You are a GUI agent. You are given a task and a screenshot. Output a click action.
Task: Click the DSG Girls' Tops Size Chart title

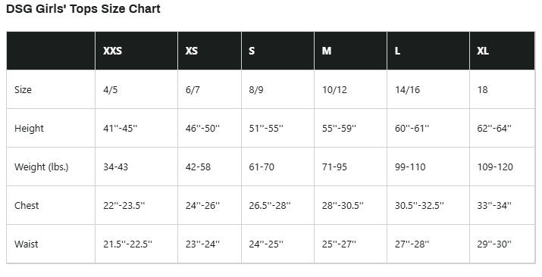point(83,8)
